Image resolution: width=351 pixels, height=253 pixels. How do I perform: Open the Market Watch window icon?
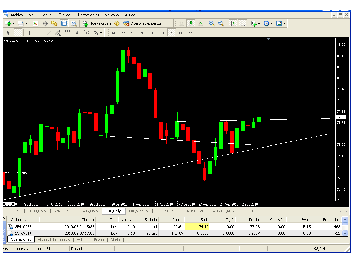pyautogui.click(x=35, y=23)
